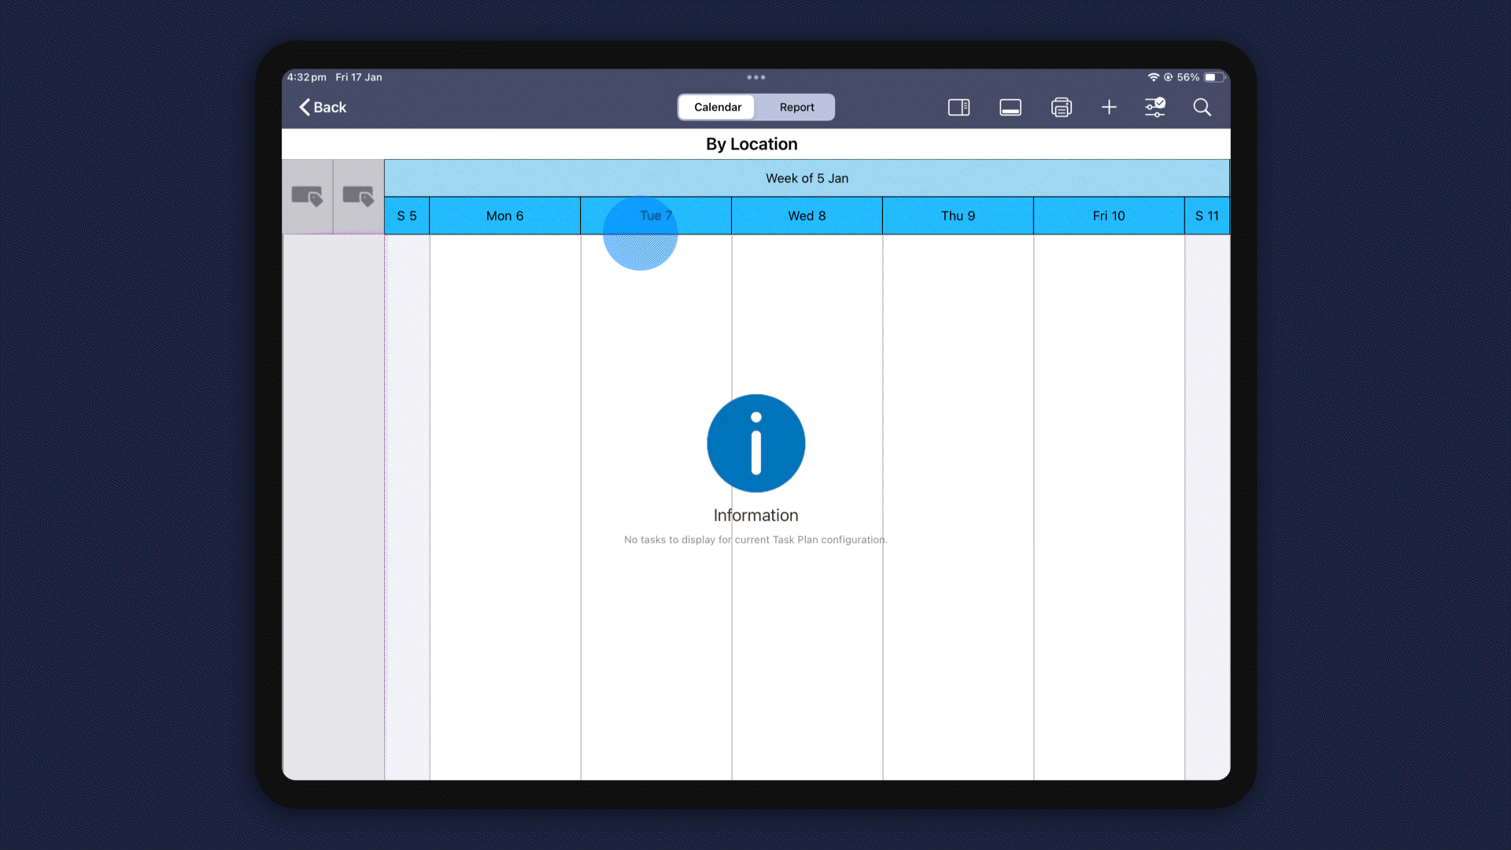The height and width of the screenshot is (850, 1511).
Task: Click the print icon
Action: (1061, 107)
